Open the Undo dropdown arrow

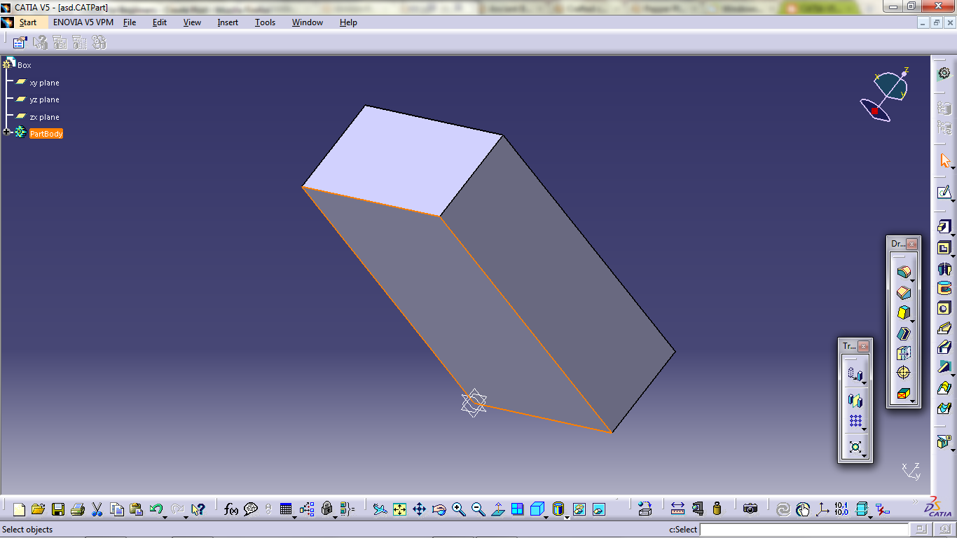tap(165, 518)
